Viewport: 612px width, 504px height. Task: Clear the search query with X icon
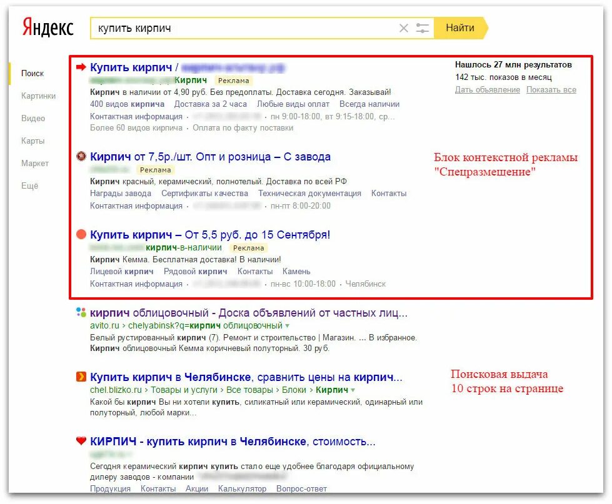pyautogui.click(x=404, y=28)
